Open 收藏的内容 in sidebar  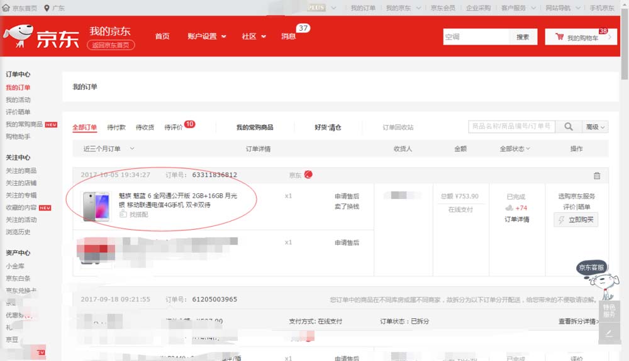pyautogui.click(x=21, y=208)
